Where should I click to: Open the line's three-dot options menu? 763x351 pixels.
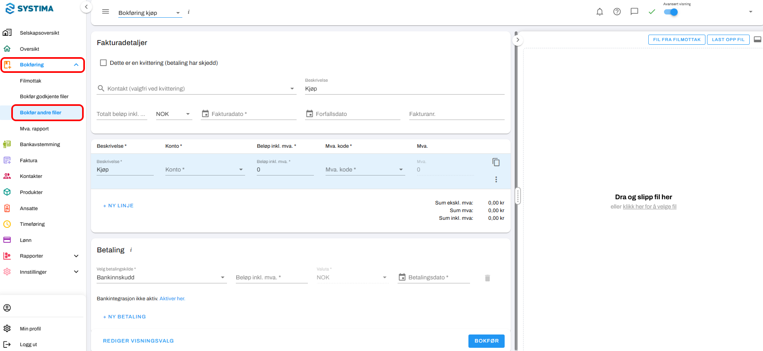click(496, 180)
